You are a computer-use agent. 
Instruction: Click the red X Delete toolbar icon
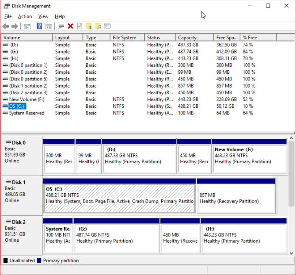point(70,27)
